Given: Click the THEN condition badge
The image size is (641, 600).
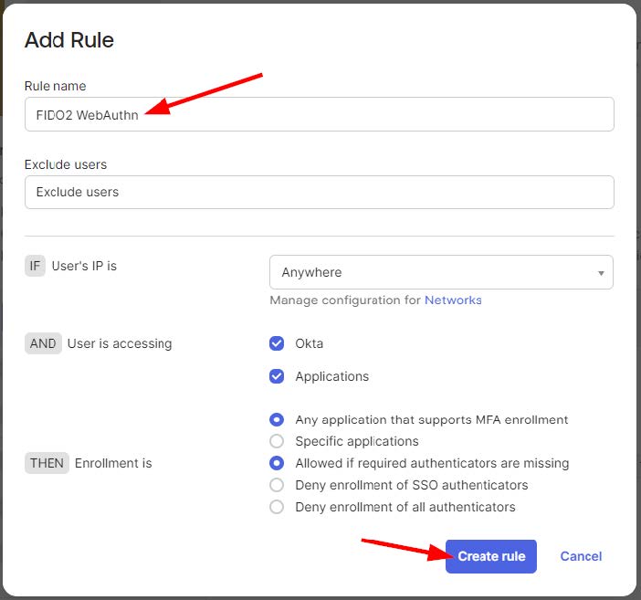Looking at the screenshot, I should [47, 463].
